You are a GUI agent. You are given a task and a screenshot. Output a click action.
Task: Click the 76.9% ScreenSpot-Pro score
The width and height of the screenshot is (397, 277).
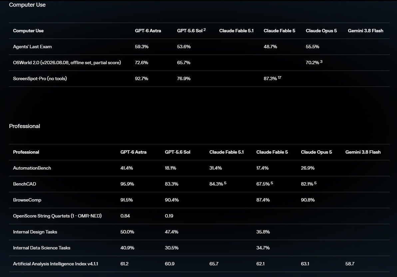184,78
